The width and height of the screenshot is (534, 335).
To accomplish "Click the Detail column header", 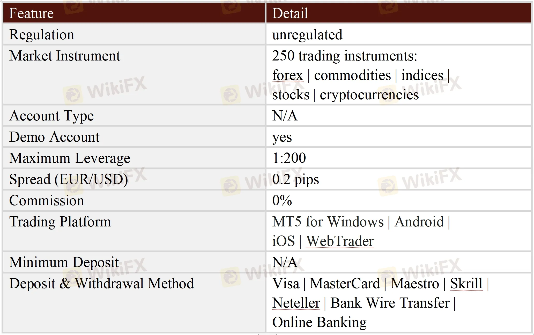I will (x=290, y=13).
